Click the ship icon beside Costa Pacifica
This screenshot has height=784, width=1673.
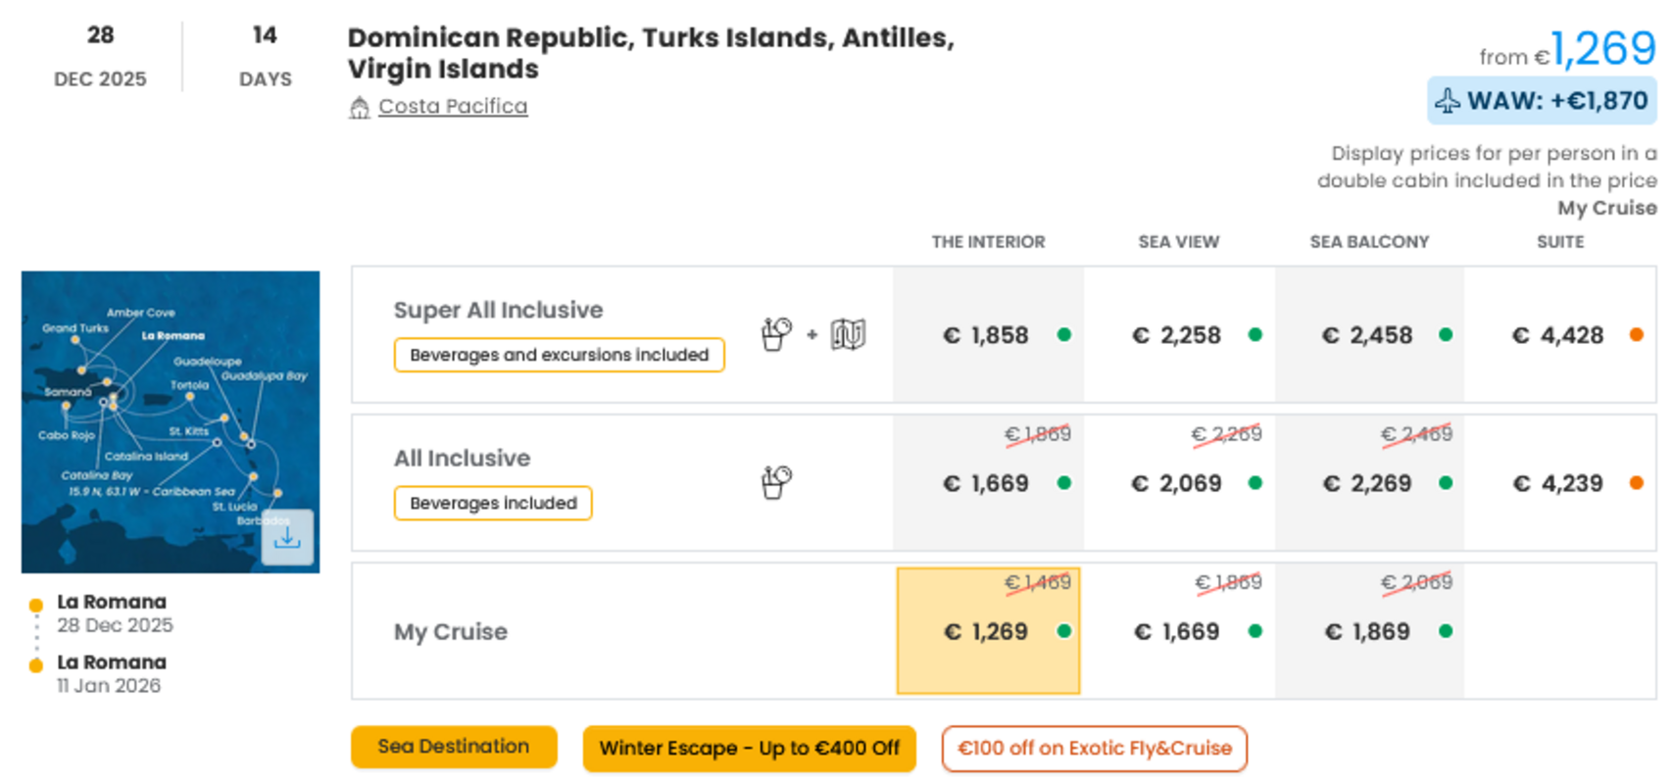click(360, 107)
